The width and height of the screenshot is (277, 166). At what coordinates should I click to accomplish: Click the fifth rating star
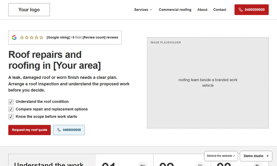pos(41,38)
